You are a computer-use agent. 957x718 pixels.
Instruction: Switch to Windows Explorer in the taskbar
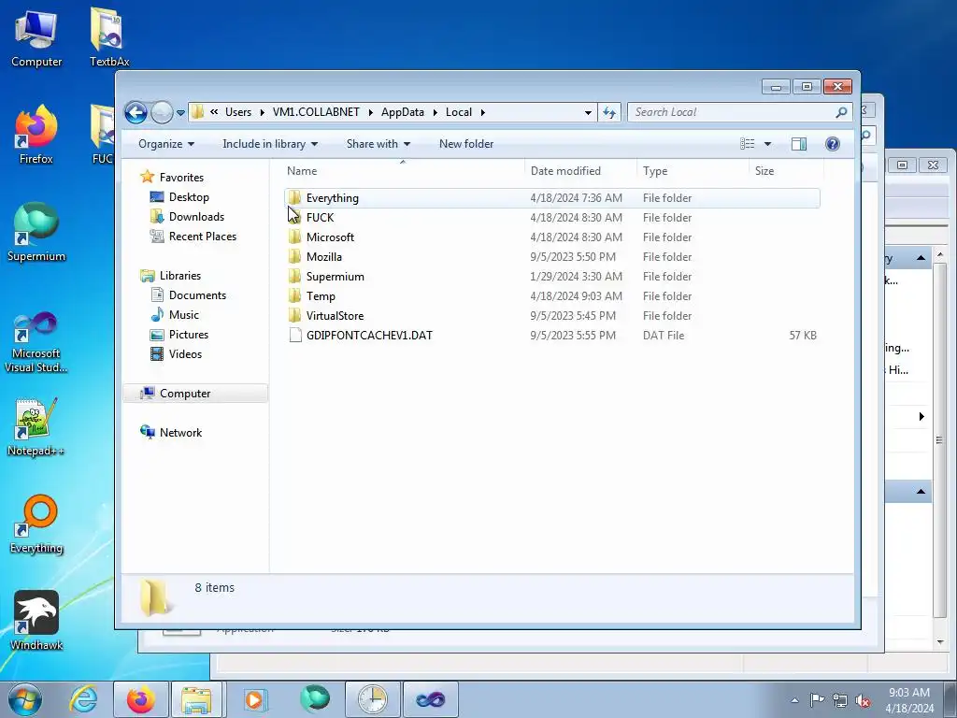[x=196, y=699]
